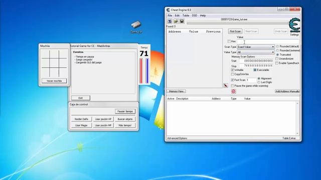The width and height of the screenshot is (321, 180).
Task: Click the red arrow add-to-list icon
Action: [x=226, y=85]
